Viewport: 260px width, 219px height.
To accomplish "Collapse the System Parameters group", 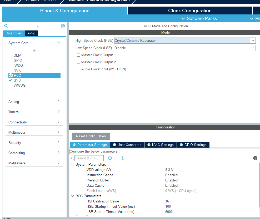I will tap(72, 164).
